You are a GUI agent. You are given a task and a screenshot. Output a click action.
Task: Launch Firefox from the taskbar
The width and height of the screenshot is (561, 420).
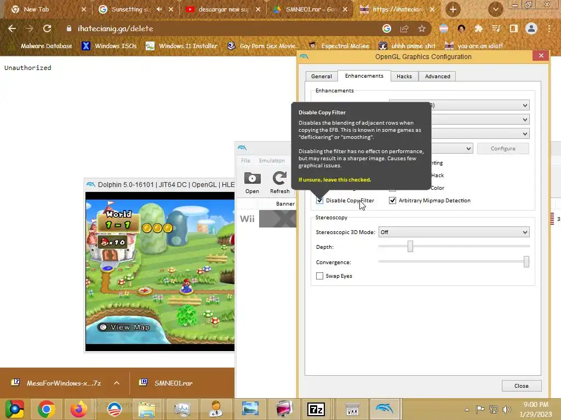pos(78,409)
